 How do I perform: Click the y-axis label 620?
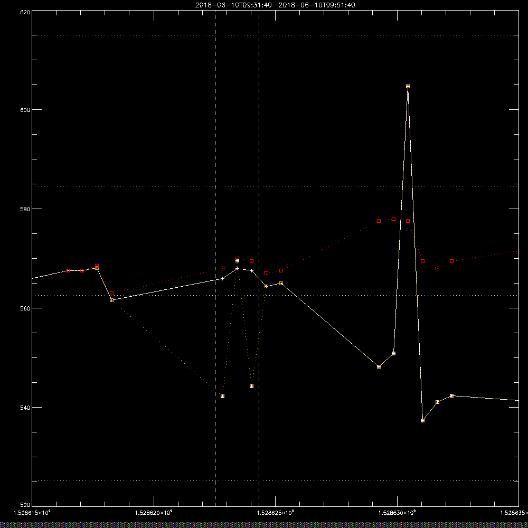click(24, 12)
